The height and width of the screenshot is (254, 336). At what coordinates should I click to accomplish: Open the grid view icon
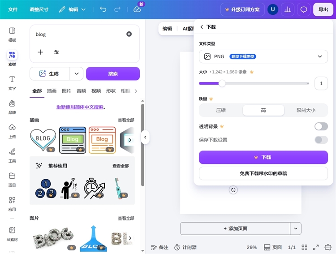tap(304, 247)
